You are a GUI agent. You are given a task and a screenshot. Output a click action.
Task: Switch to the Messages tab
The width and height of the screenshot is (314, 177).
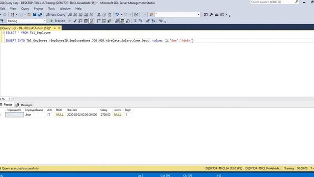pyautogui.click(x=24, y=105)
